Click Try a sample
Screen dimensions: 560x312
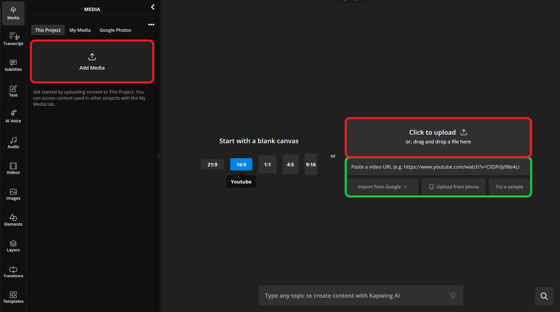(509, 187)
